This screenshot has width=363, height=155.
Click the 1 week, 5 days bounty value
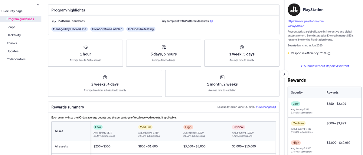coord(242,54)
